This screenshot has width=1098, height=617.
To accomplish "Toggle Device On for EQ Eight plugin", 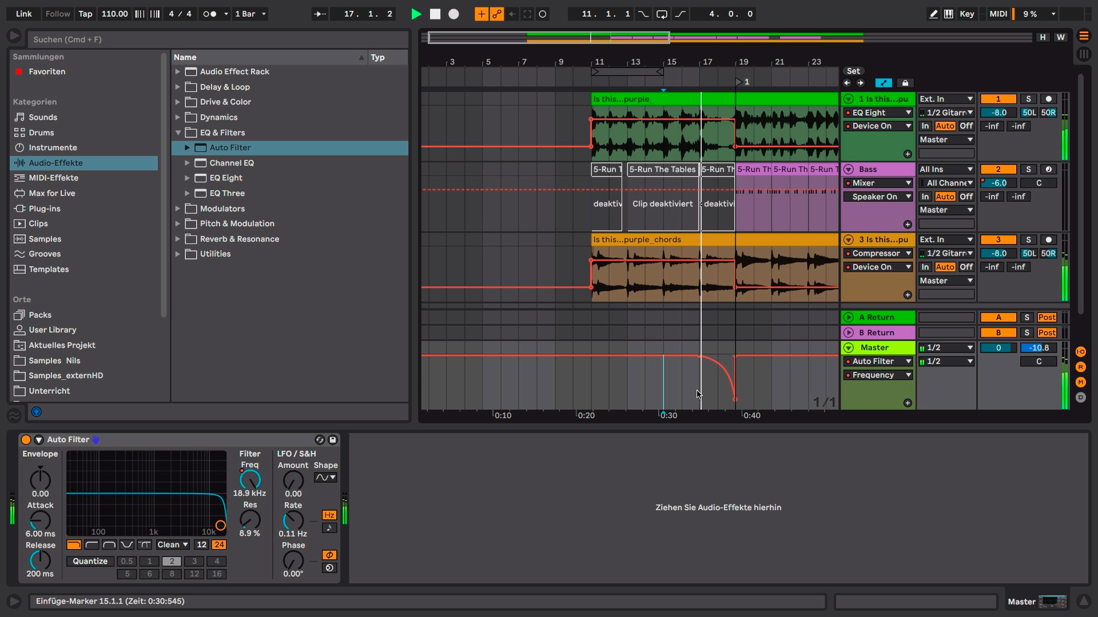I will point(849,126).
